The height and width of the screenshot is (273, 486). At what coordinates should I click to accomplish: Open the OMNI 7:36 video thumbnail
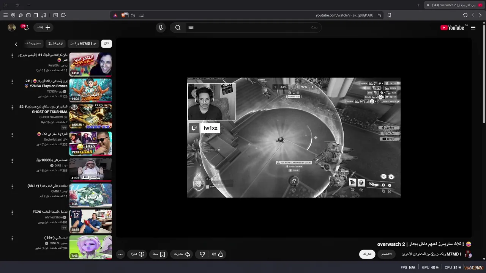(90, 195)
